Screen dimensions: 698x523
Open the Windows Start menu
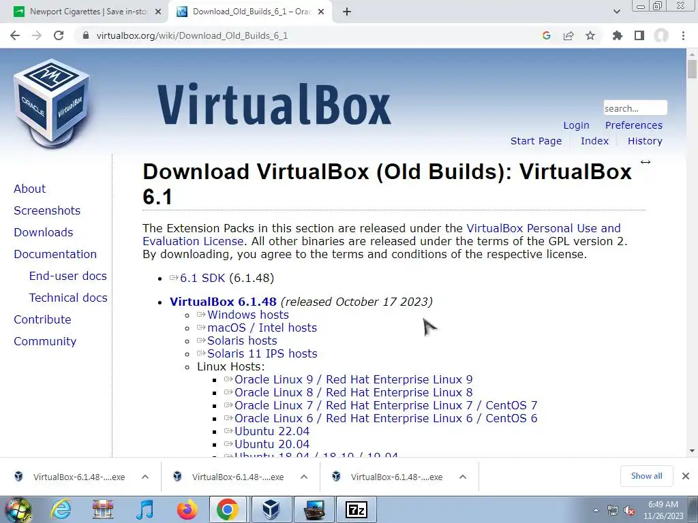[18, 509]
